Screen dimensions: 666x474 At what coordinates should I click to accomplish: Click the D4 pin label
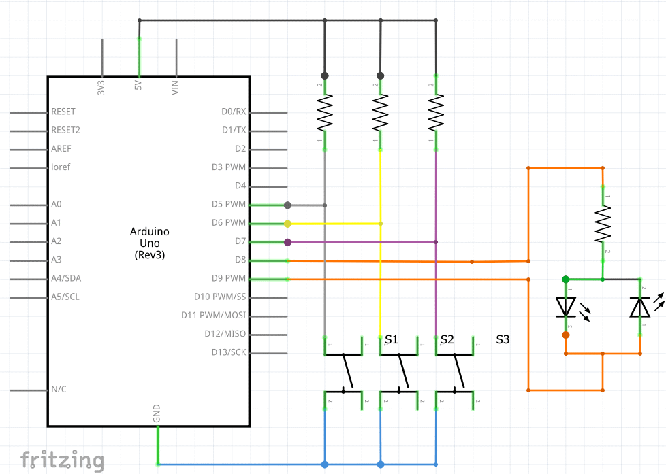click(241, 186)
